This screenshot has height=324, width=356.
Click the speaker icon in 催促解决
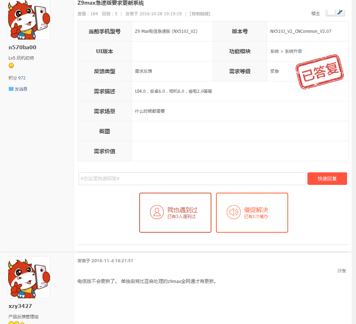pos(234,212)
